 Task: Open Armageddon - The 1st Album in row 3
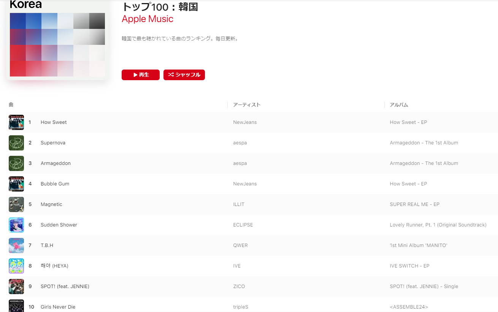click(424, 163)
